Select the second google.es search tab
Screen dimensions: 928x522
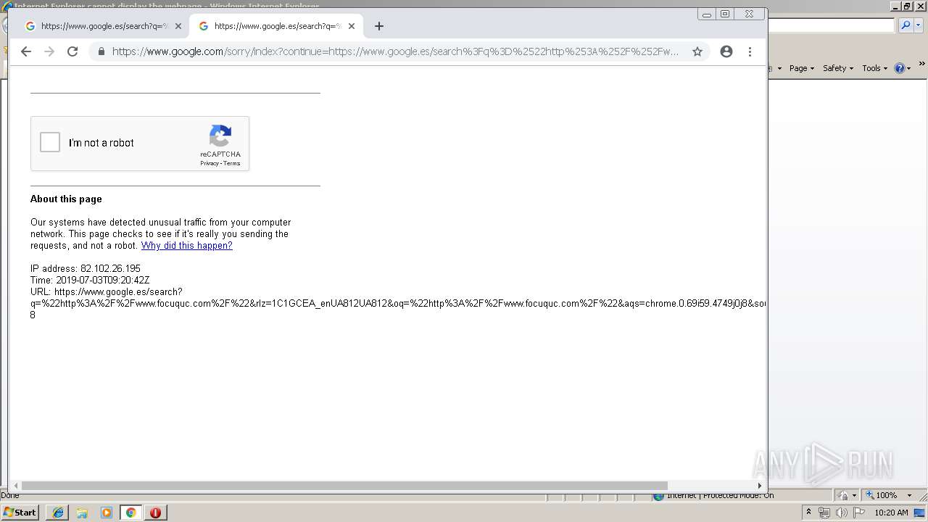coord(275,26)
